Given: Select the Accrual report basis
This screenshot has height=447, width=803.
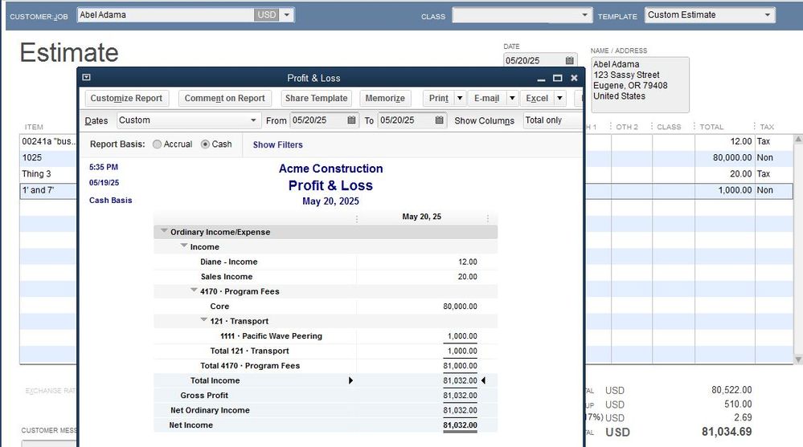Looking at the screenshot, I should [157, 144].
